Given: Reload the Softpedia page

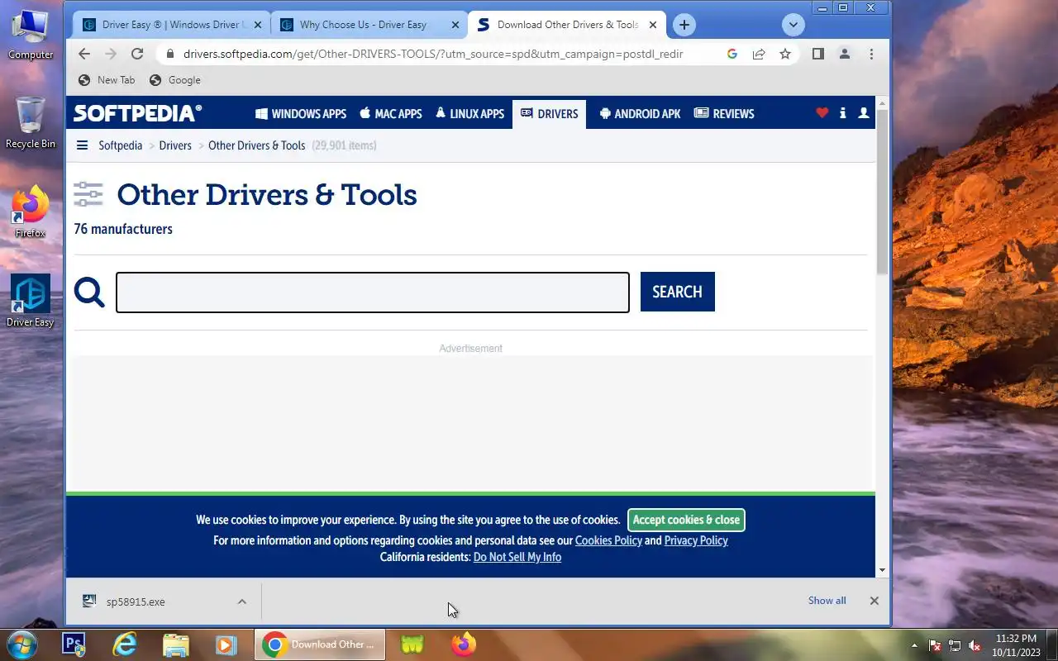Looking at the screenshot, I should pos(137,54).
